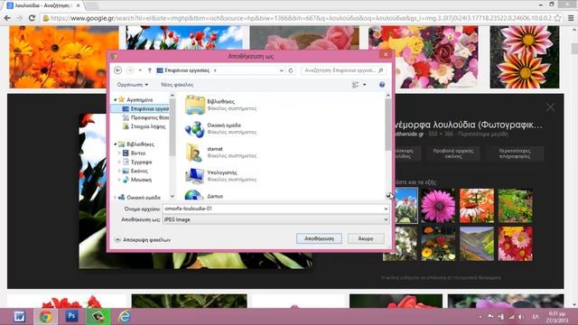
Task: Open Photoshop from the taskbar
Action: point(72,317)
